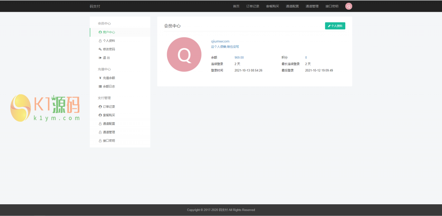Select the 商户中心 user icon in sidebar
The width and height of the screenshot is (442, 216).
coord(99,32)
